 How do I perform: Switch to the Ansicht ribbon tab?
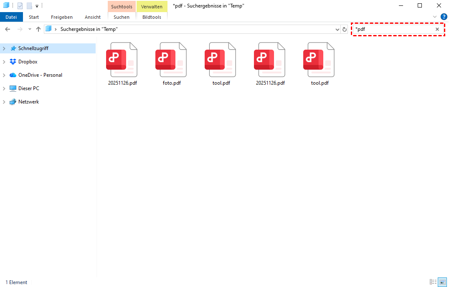[x=92, y=17]
